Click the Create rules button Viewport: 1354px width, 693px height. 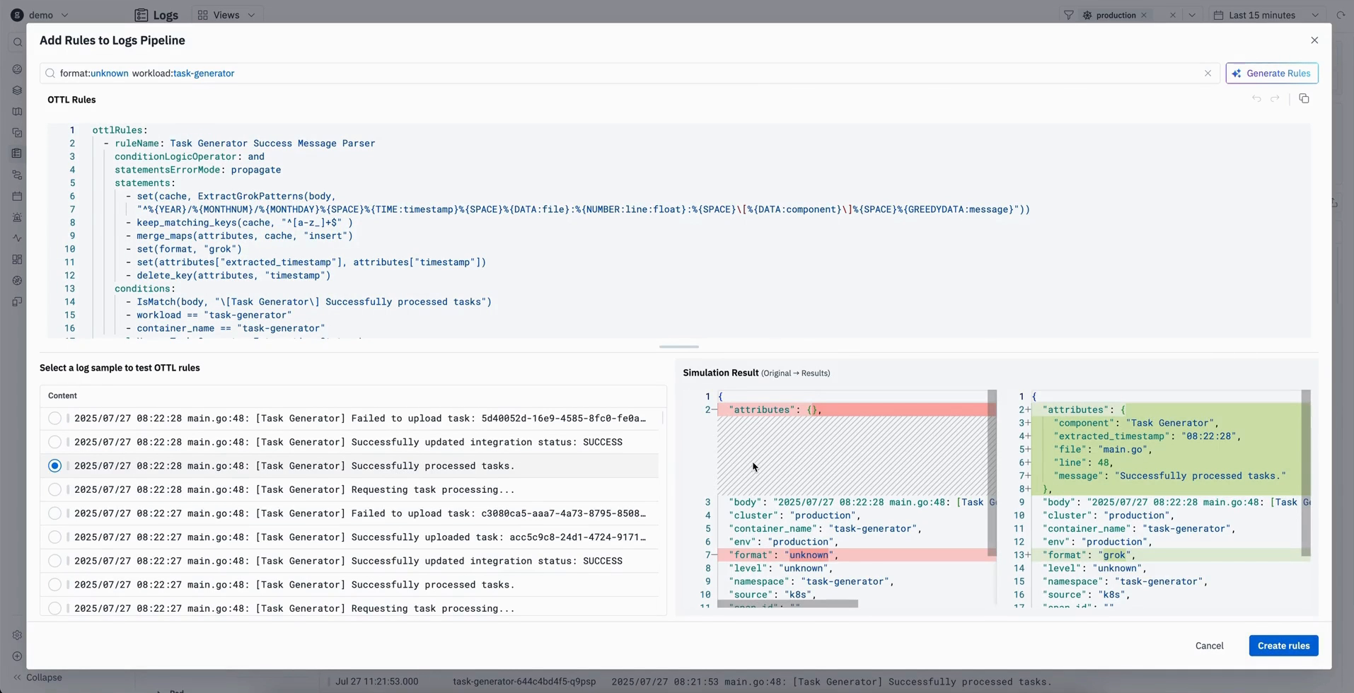[1282, 645]
